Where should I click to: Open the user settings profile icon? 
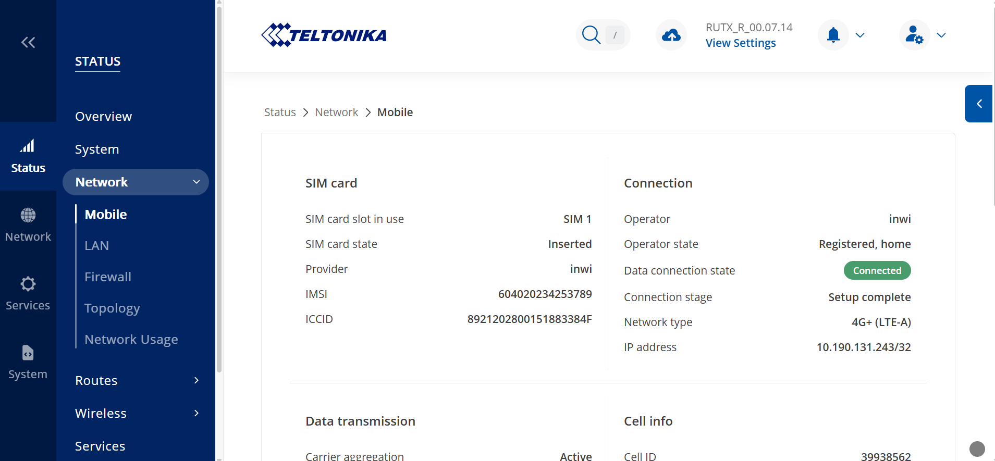pos(914,35)
